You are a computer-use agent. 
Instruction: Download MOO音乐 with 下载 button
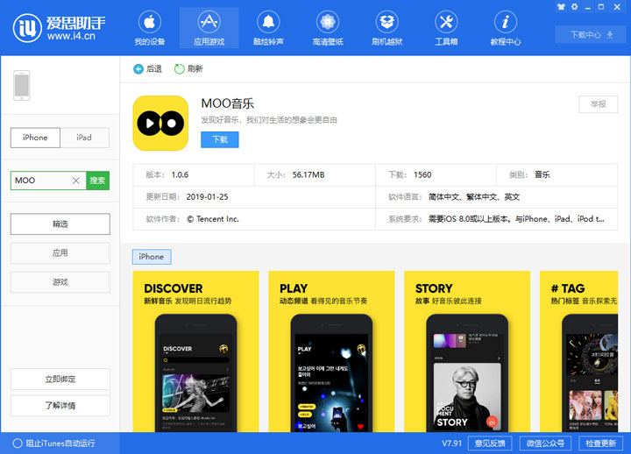tap(220, 139)
